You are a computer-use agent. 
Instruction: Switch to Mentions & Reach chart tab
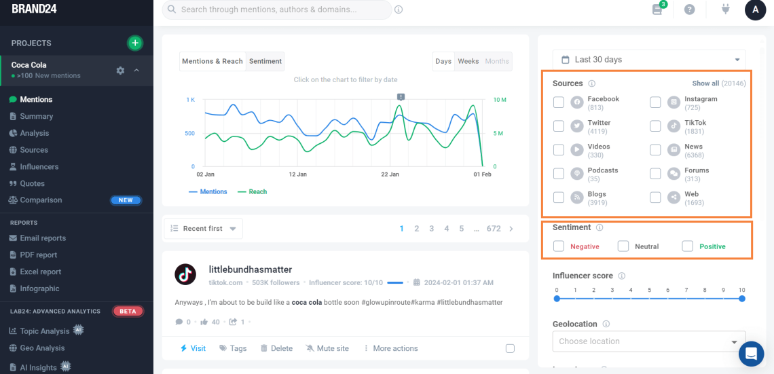tap(213, 61)
